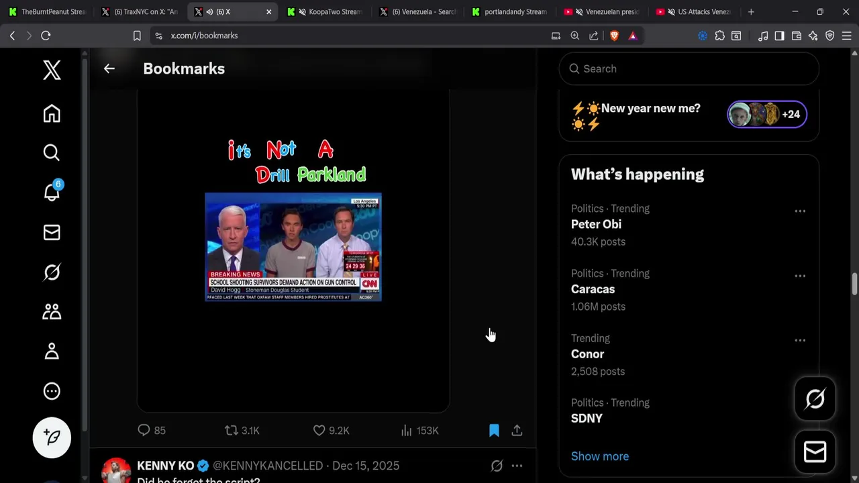Open replies on the 85-comment post

point(152,431)
